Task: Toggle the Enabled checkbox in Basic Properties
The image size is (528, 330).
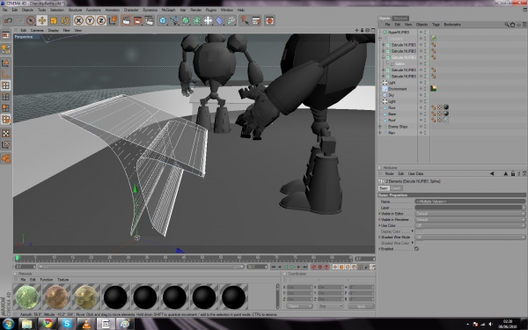Action: pos(416,249)
